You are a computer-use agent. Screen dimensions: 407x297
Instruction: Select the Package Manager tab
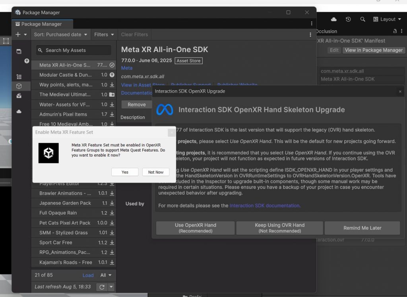42,24
